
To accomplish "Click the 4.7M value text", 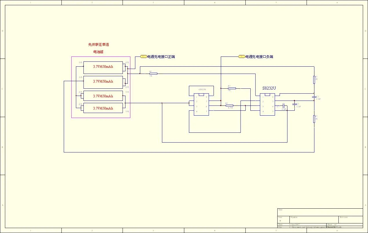I will coord(231,108).
